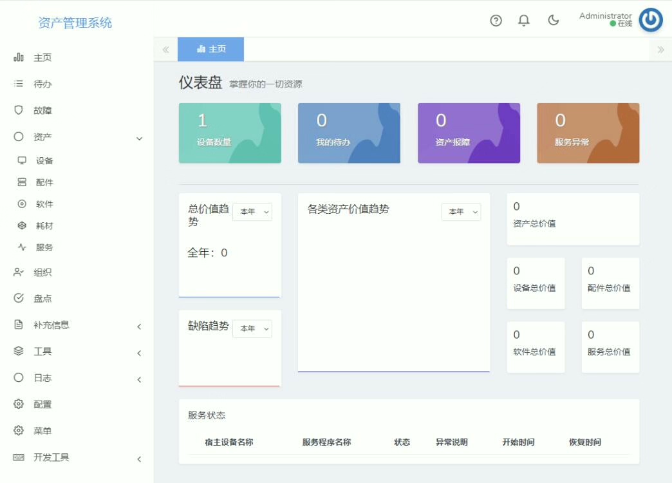Open 故障 from the sidebar
Viewport: 672px width, 483px height.
42,111
